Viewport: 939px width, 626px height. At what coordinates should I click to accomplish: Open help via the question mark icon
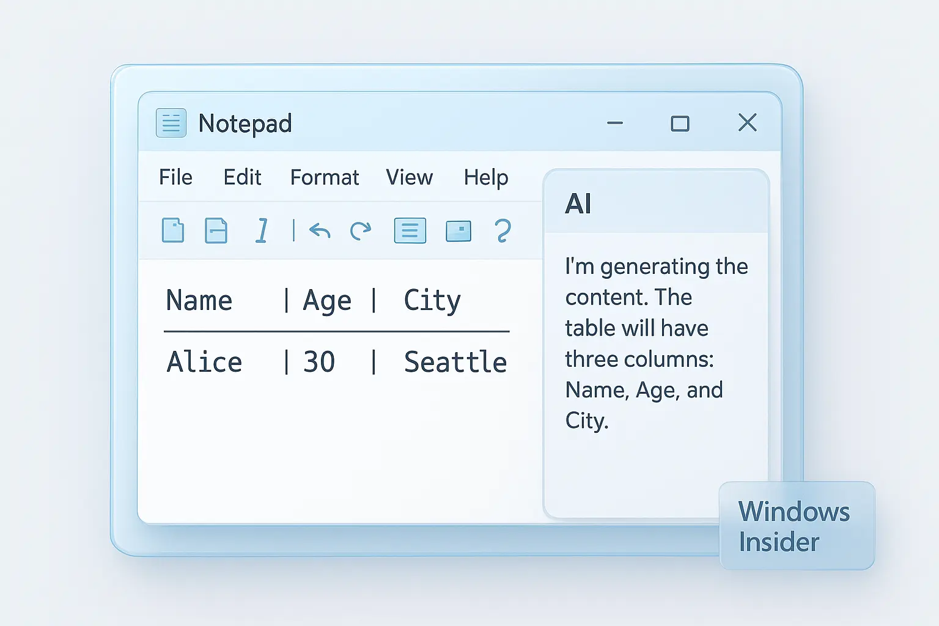(502, 230)
